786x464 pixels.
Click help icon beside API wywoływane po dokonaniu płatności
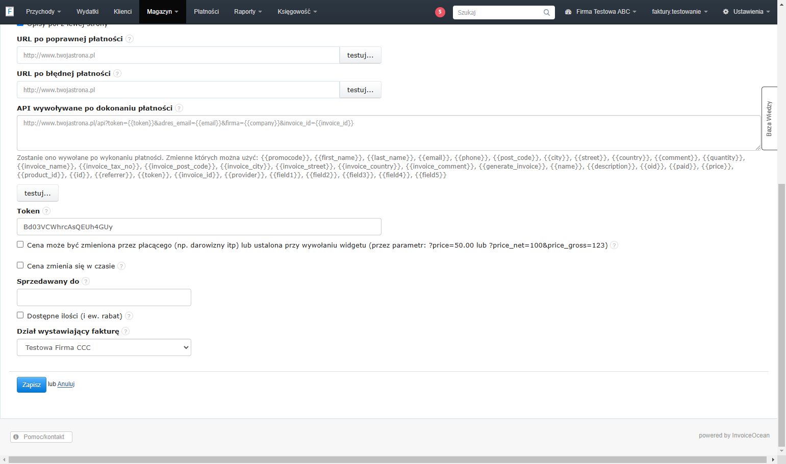point(179,108)
